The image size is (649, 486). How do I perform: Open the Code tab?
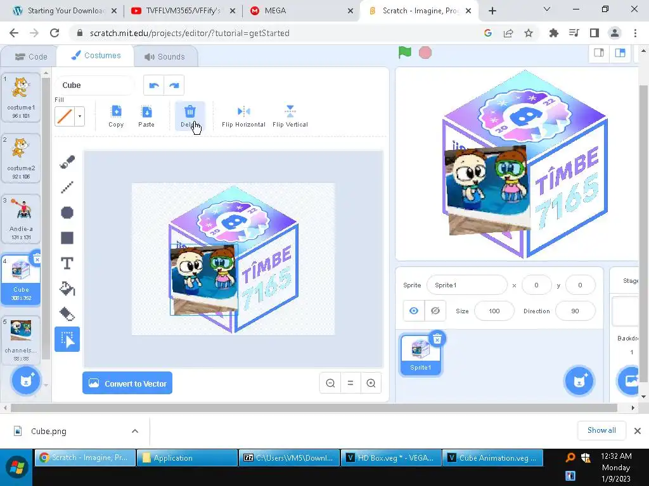click(31, 56)
